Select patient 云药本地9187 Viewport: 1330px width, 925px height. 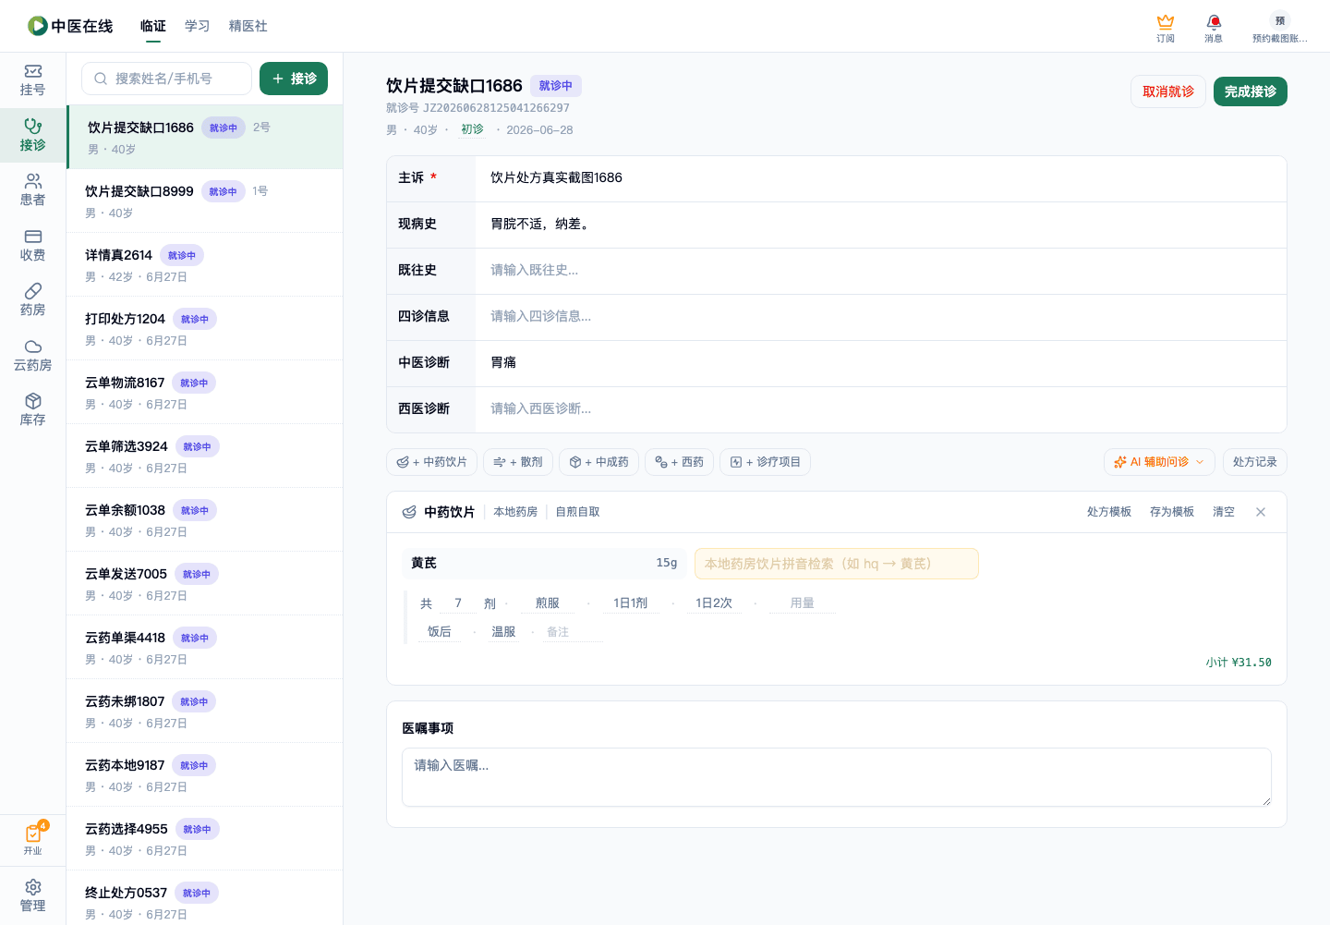pyautogui.click(x=205, y=774)
